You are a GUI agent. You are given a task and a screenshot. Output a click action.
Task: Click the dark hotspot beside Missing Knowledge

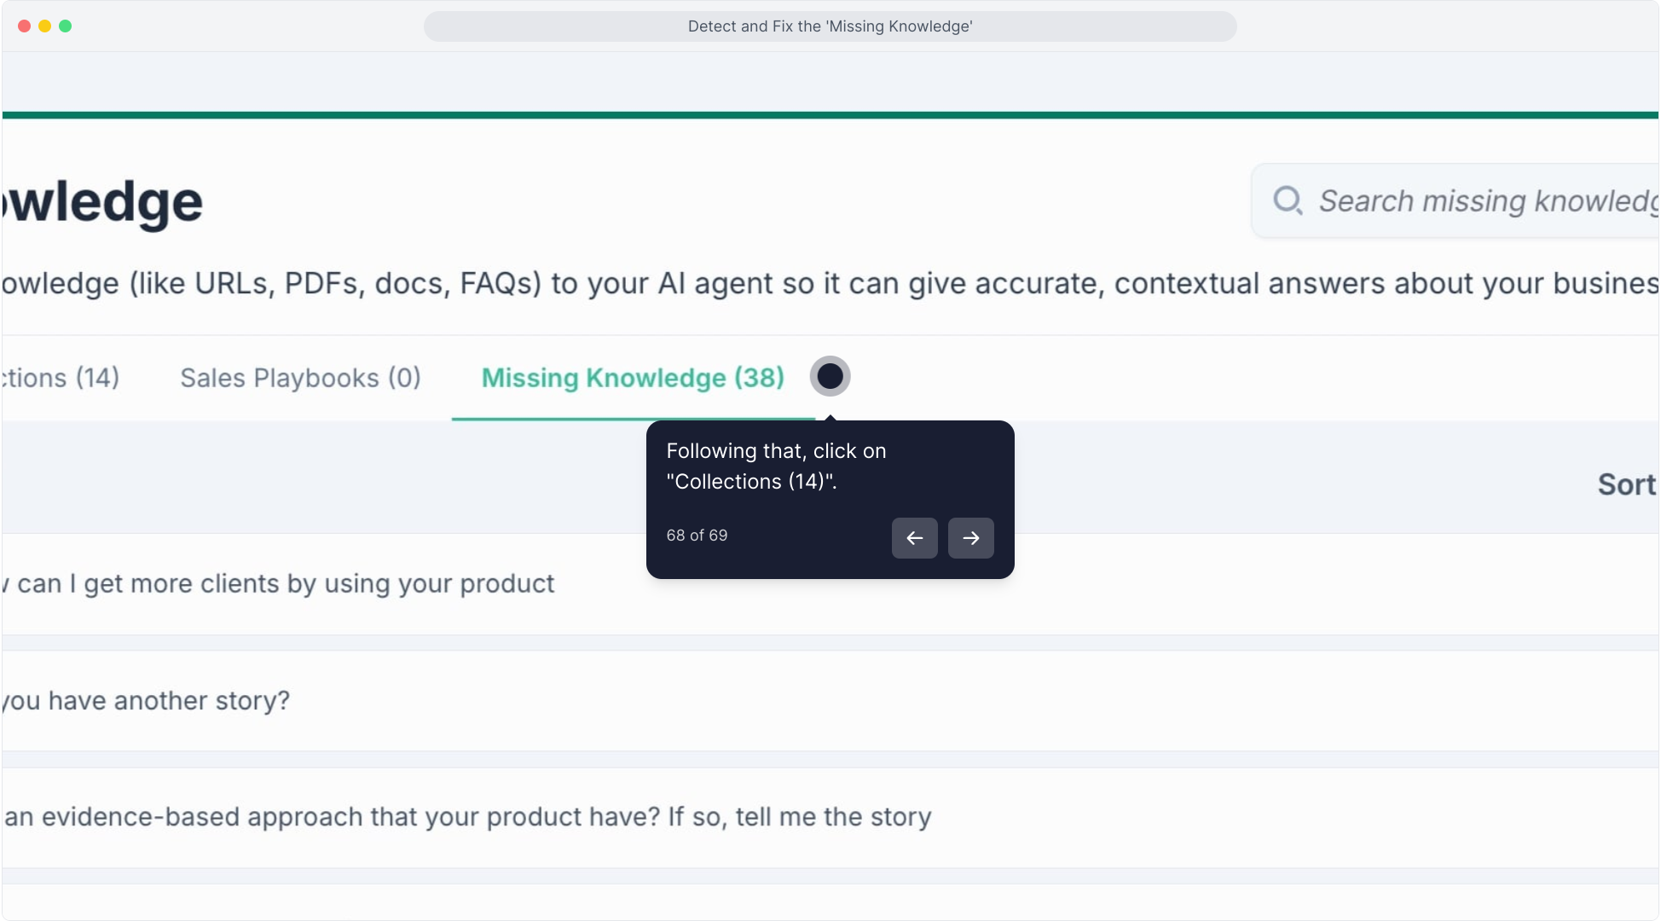[x=830, y=376]
